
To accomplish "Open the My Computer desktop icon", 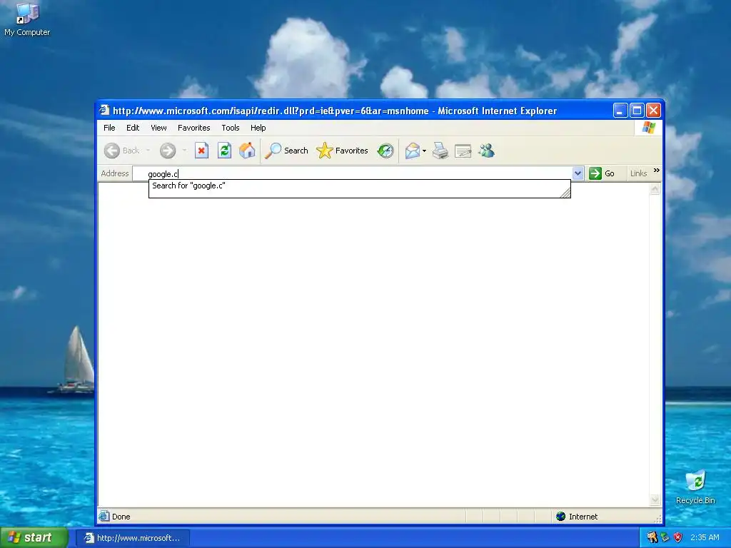I will (27, 19).
